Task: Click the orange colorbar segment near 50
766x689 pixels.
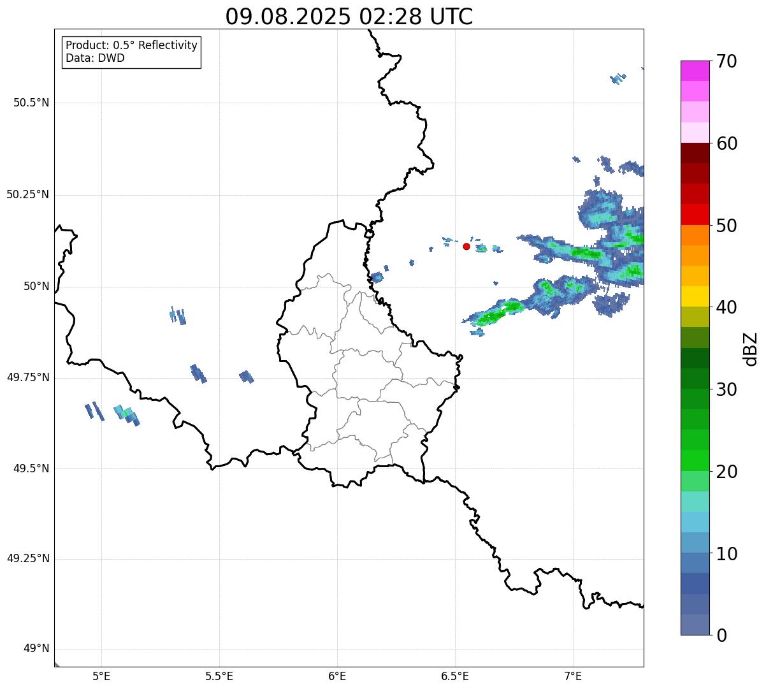Action: 695,235
